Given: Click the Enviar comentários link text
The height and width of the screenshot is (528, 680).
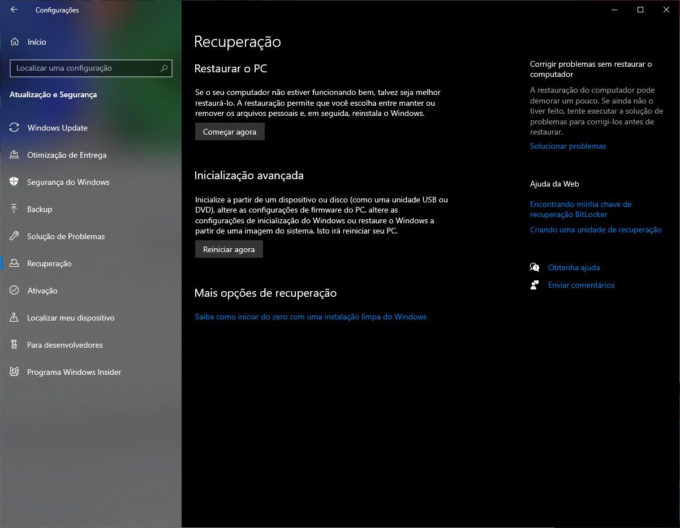Looking at the screenshot, I should tap(581, 285).
